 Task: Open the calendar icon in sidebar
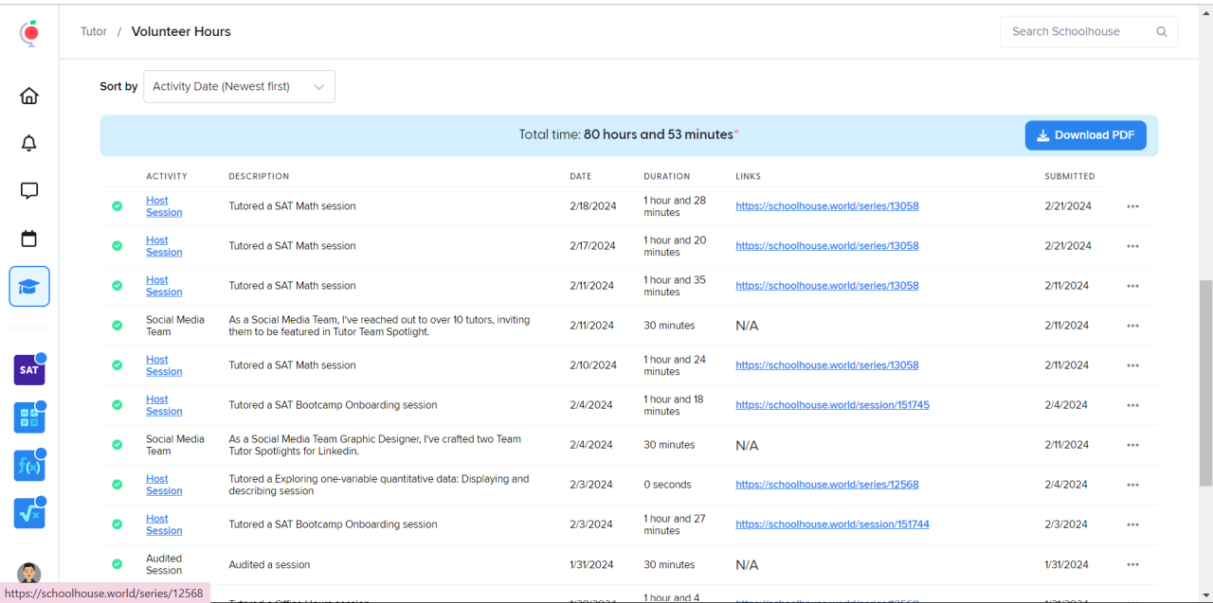pyautogui.click(x=29, y=239)
